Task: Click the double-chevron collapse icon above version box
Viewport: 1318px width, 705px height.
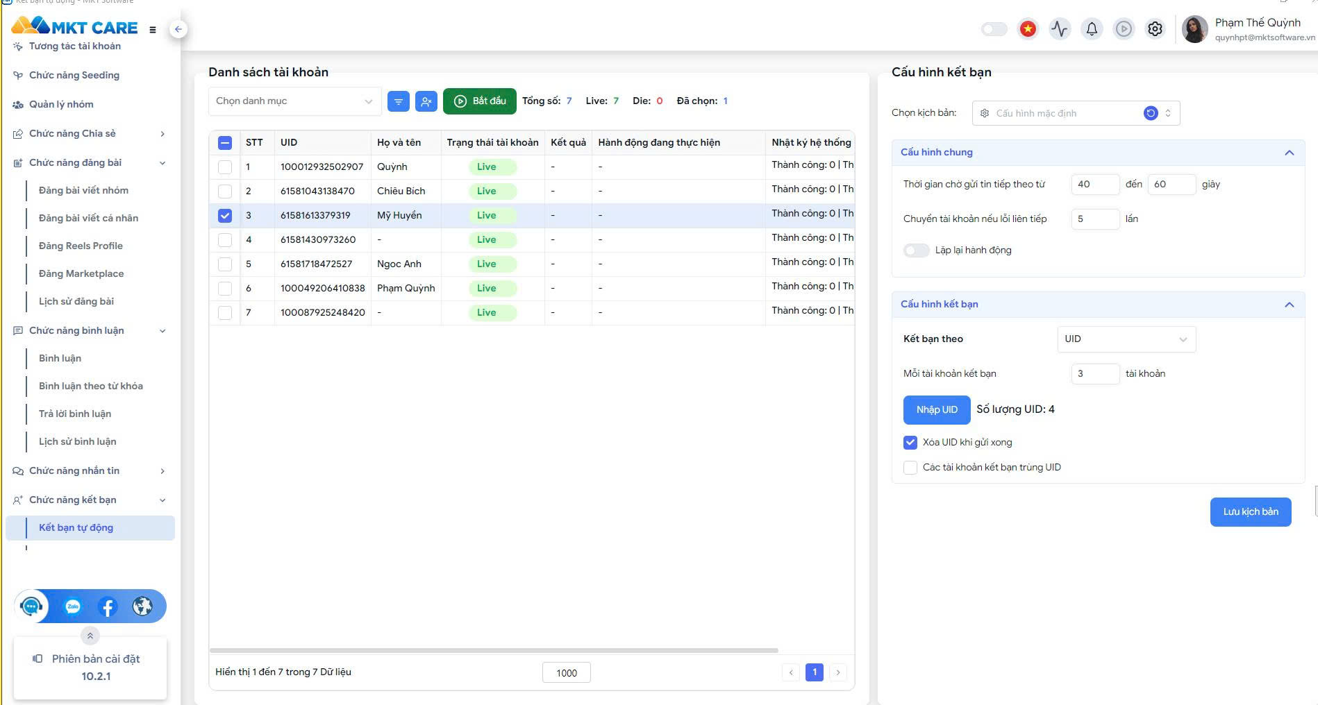Action: [x=90, y=636]
